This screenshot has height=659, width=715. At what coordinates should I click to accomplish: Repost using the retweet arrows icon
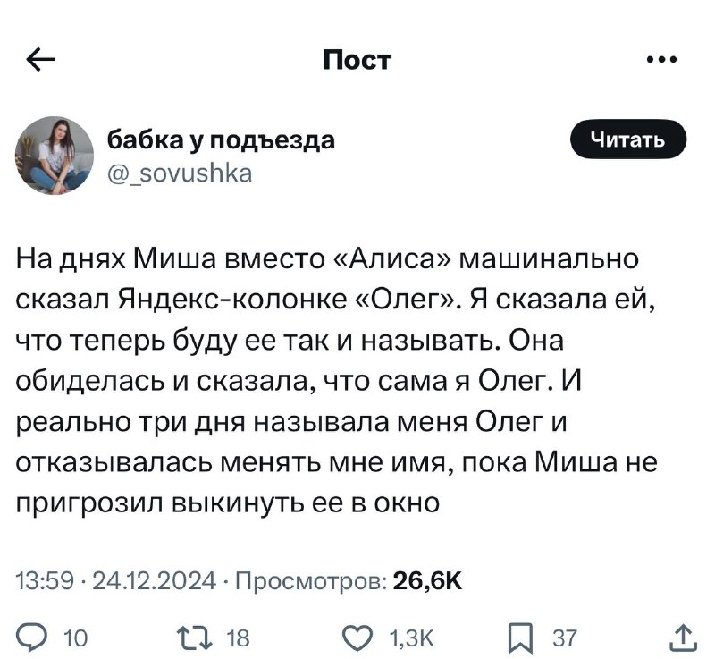[194, 638]
